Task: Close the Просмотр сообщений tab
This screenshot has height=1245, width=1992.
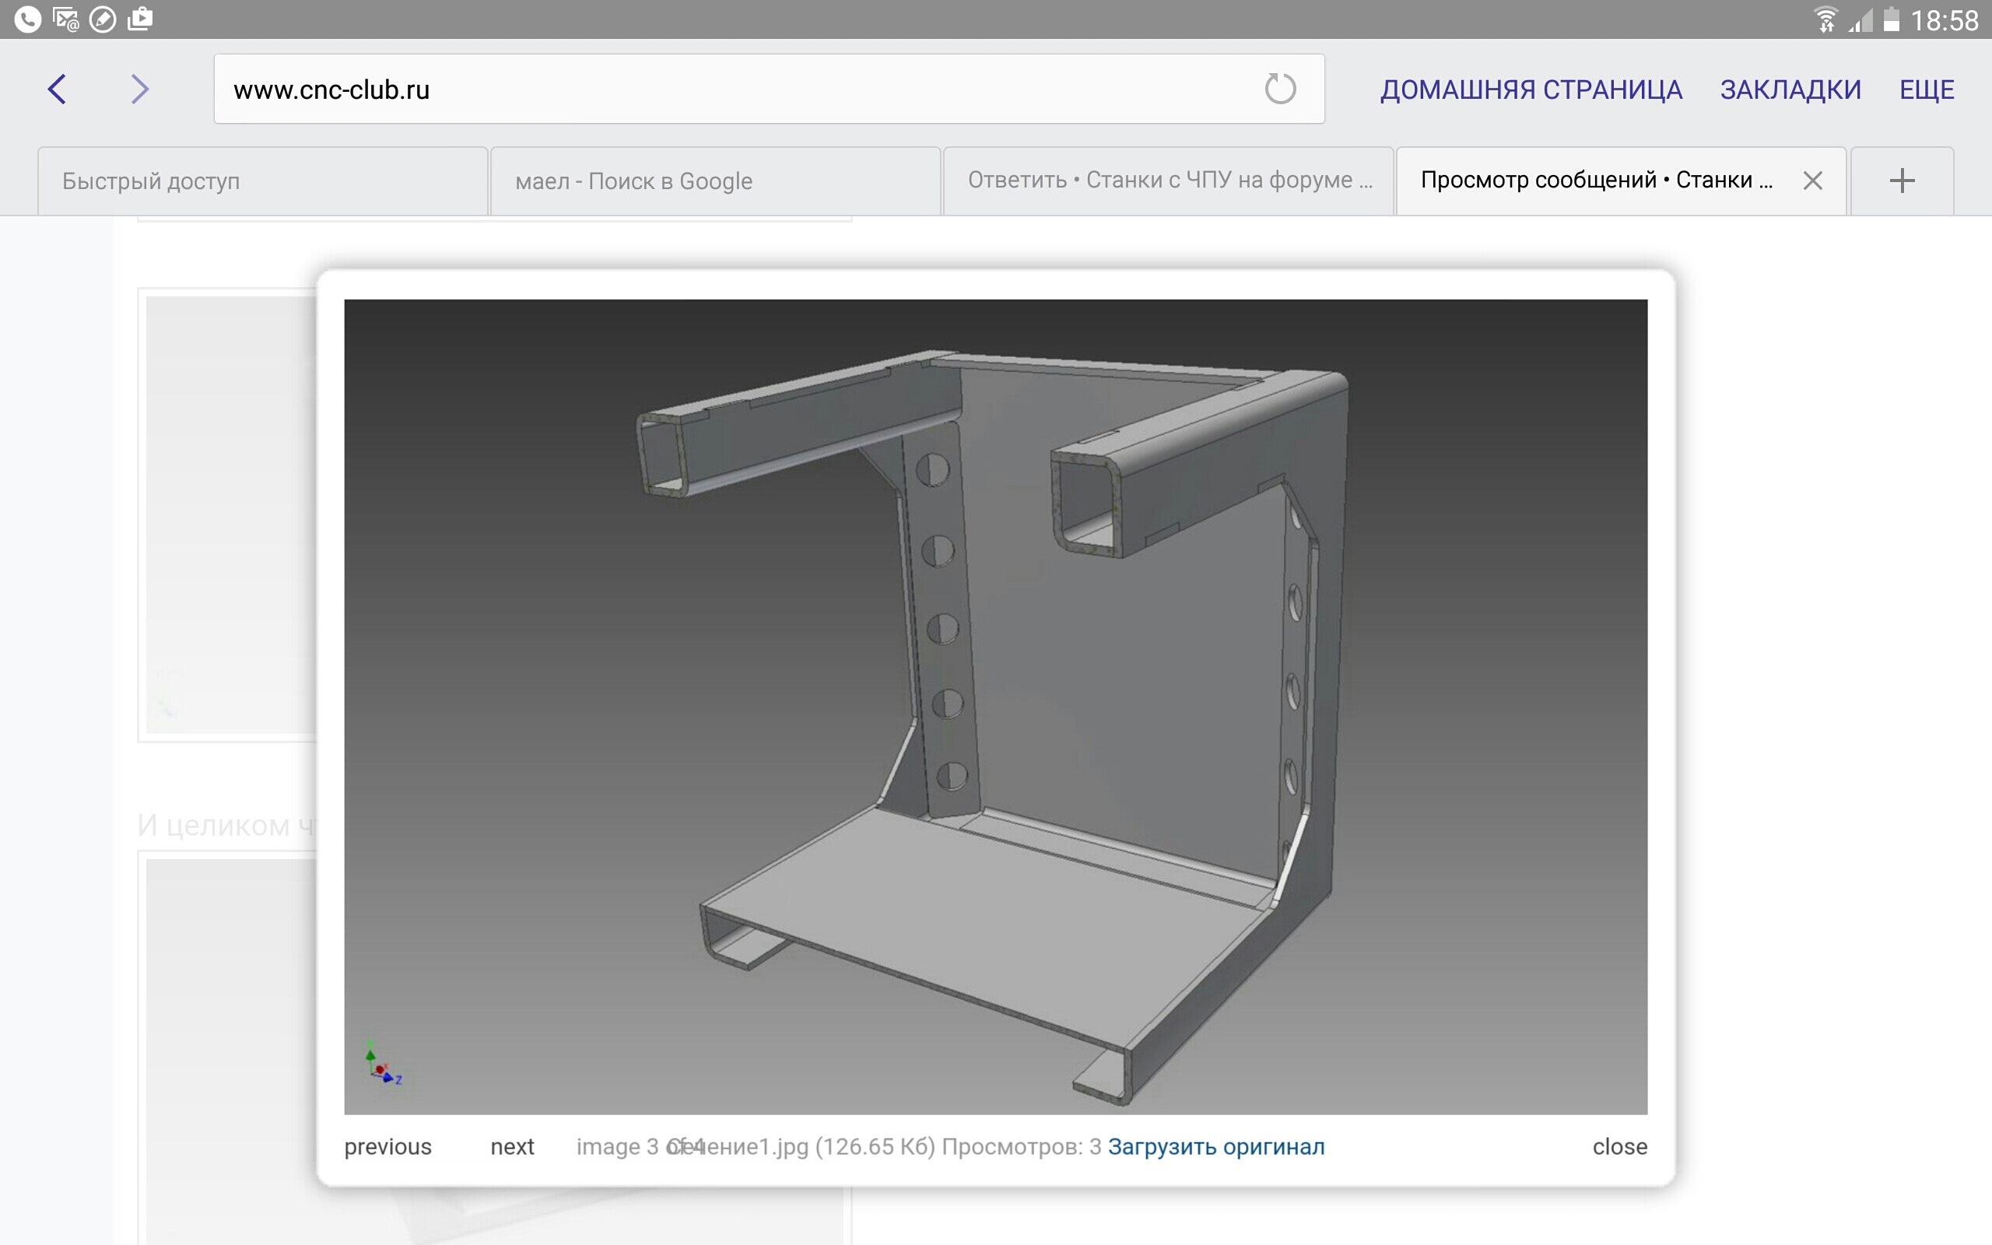Action: click(x=1812, y=181)
